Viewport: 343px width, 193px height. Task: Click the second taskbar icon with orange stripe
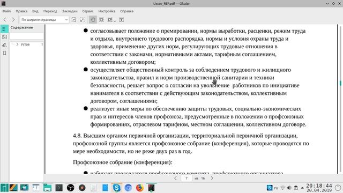13,188
